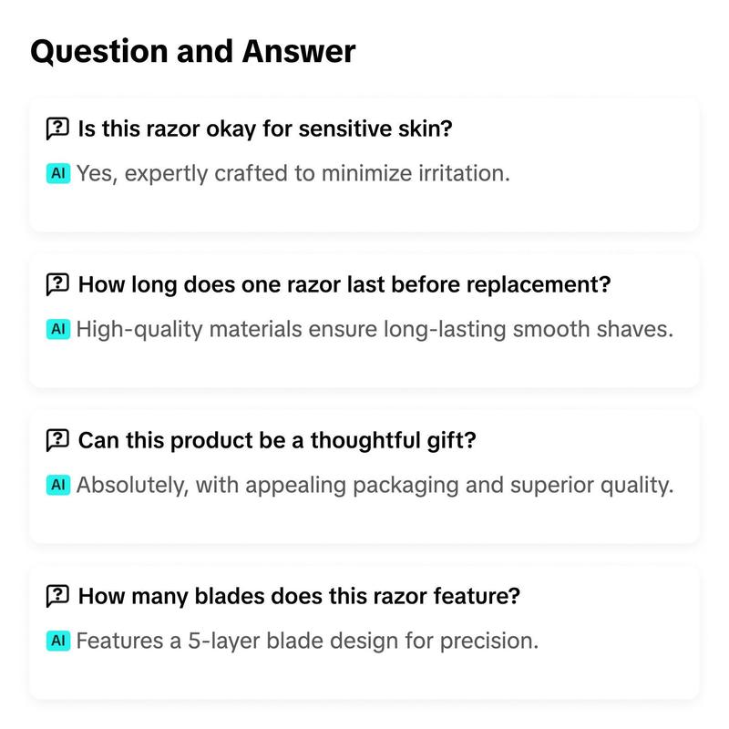Click the question icon beside sensitive skin question
729x729 pixels.
57,128
